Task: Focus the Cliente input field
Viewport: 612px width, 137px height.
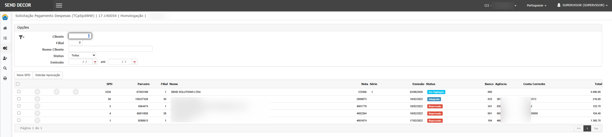Action: pos(80,36)
